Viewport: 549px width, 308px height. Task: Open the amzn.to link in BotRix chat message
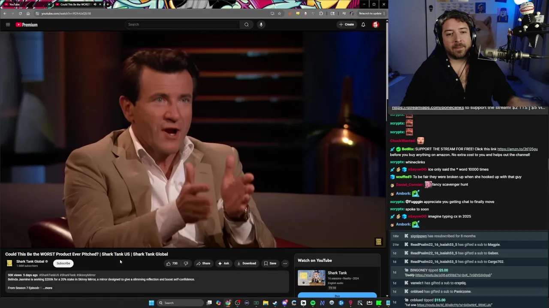[x=517, y=149]
